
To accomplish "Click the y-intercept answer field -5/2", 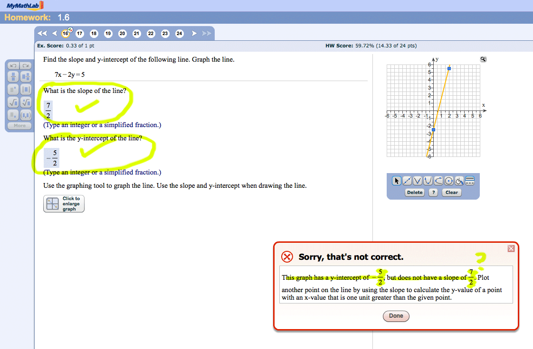I will coord(52,158).
